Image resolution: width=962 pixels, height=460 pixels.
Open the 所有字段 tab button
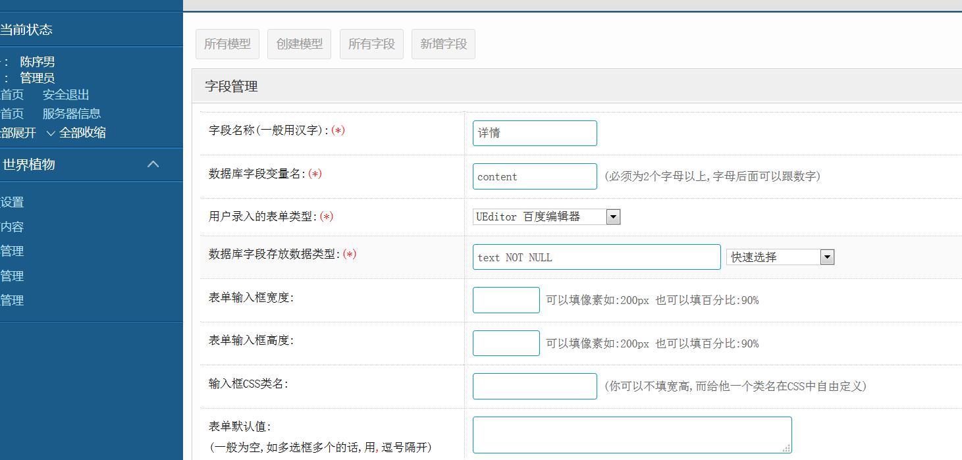click(371, 44)
